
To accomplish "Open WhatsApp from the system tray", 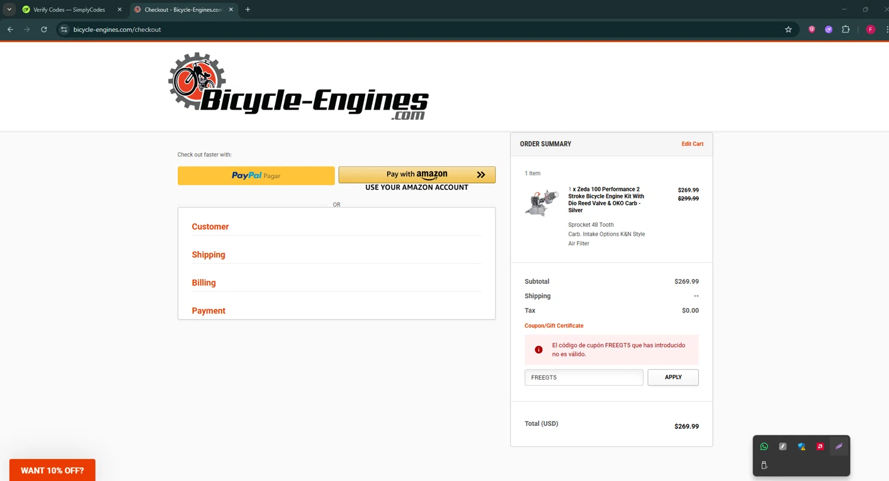I will point(764,447).
